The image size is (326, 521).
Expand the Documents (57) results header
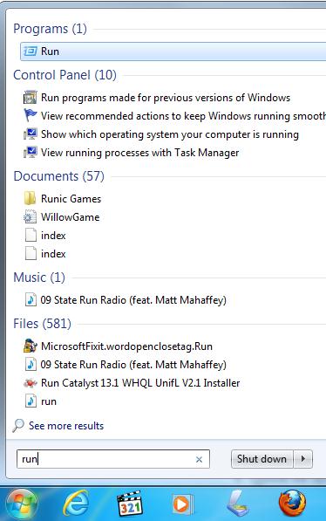point(58,176)
